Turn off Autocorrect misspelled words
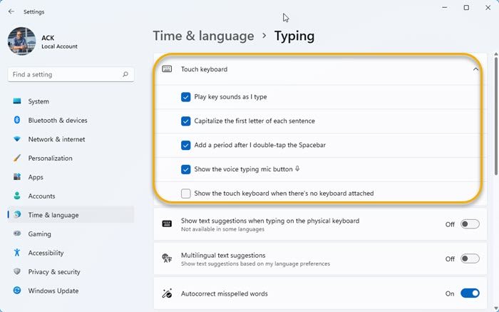 click(x=470, y=293)
